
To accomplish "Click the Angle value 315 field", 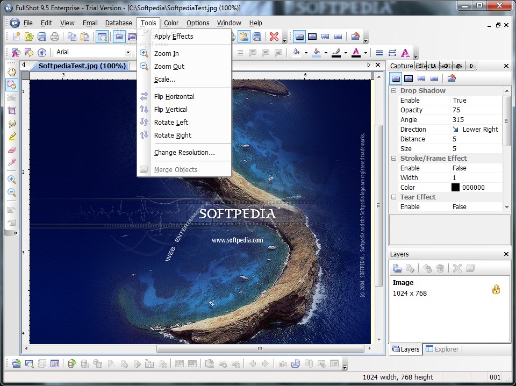I will pyautogui.click(x=476, y=120).
